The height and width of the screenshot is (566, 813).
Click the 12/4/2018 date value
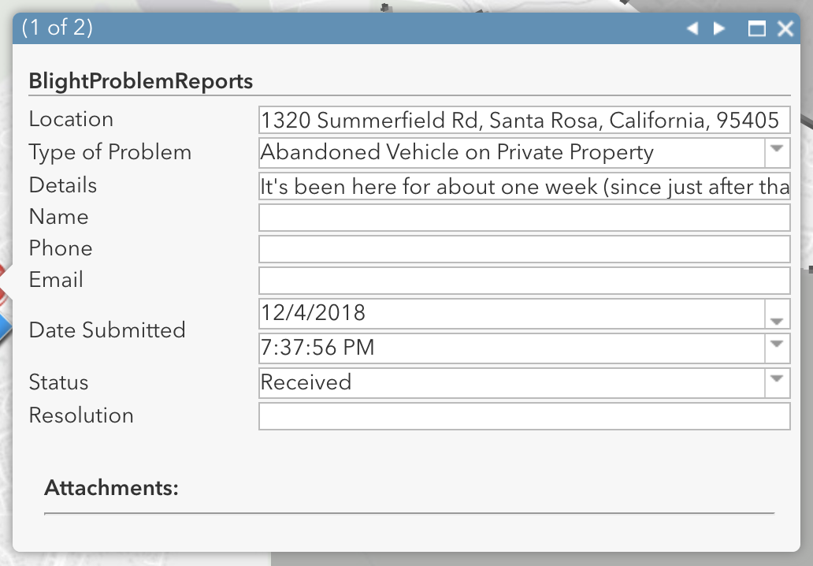[314, 314]
